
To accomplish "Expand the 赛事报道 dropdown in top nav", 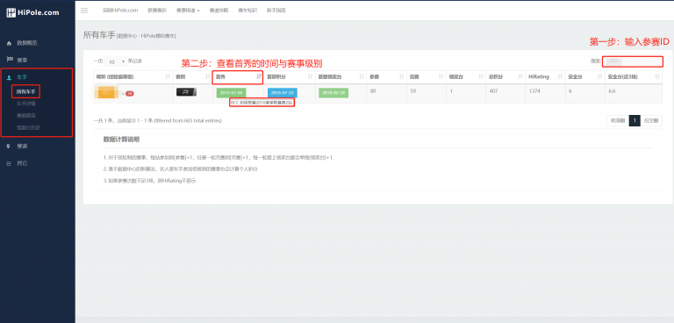I will coord(188,11).
